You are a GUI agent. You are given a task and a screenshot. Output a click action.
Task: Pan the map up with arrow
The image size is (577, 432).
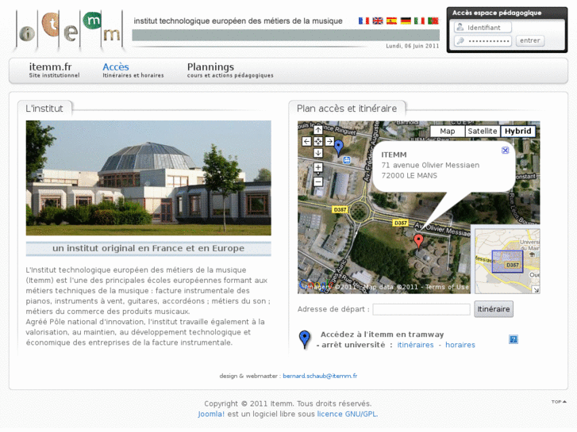click(318, 130)
